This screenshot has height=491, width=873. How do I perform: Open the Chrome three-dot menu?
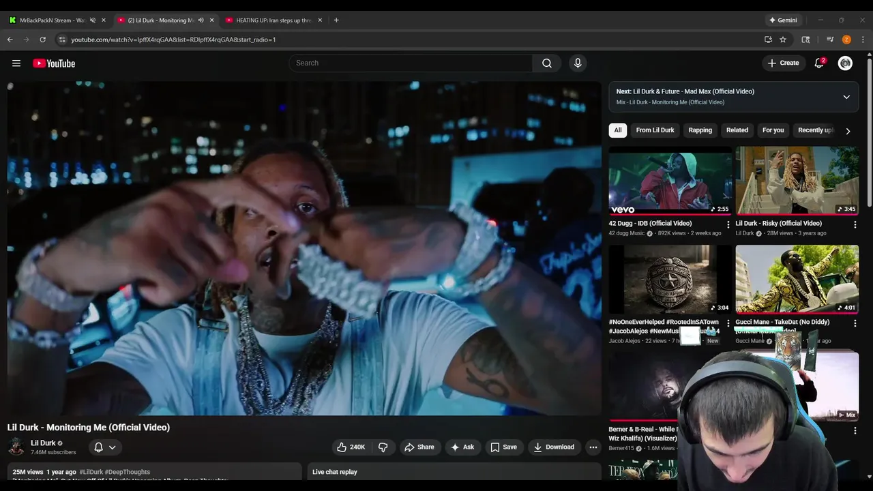coord(863,40)
